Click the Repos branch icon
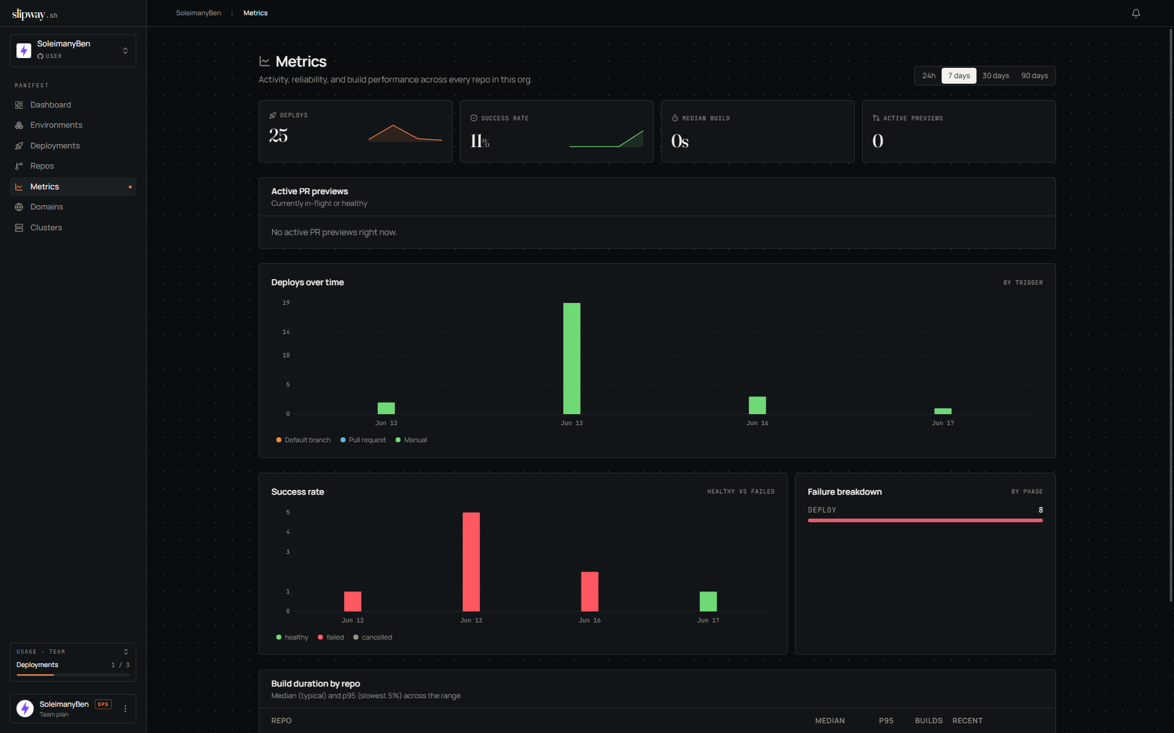 click(x=19, y=166)
